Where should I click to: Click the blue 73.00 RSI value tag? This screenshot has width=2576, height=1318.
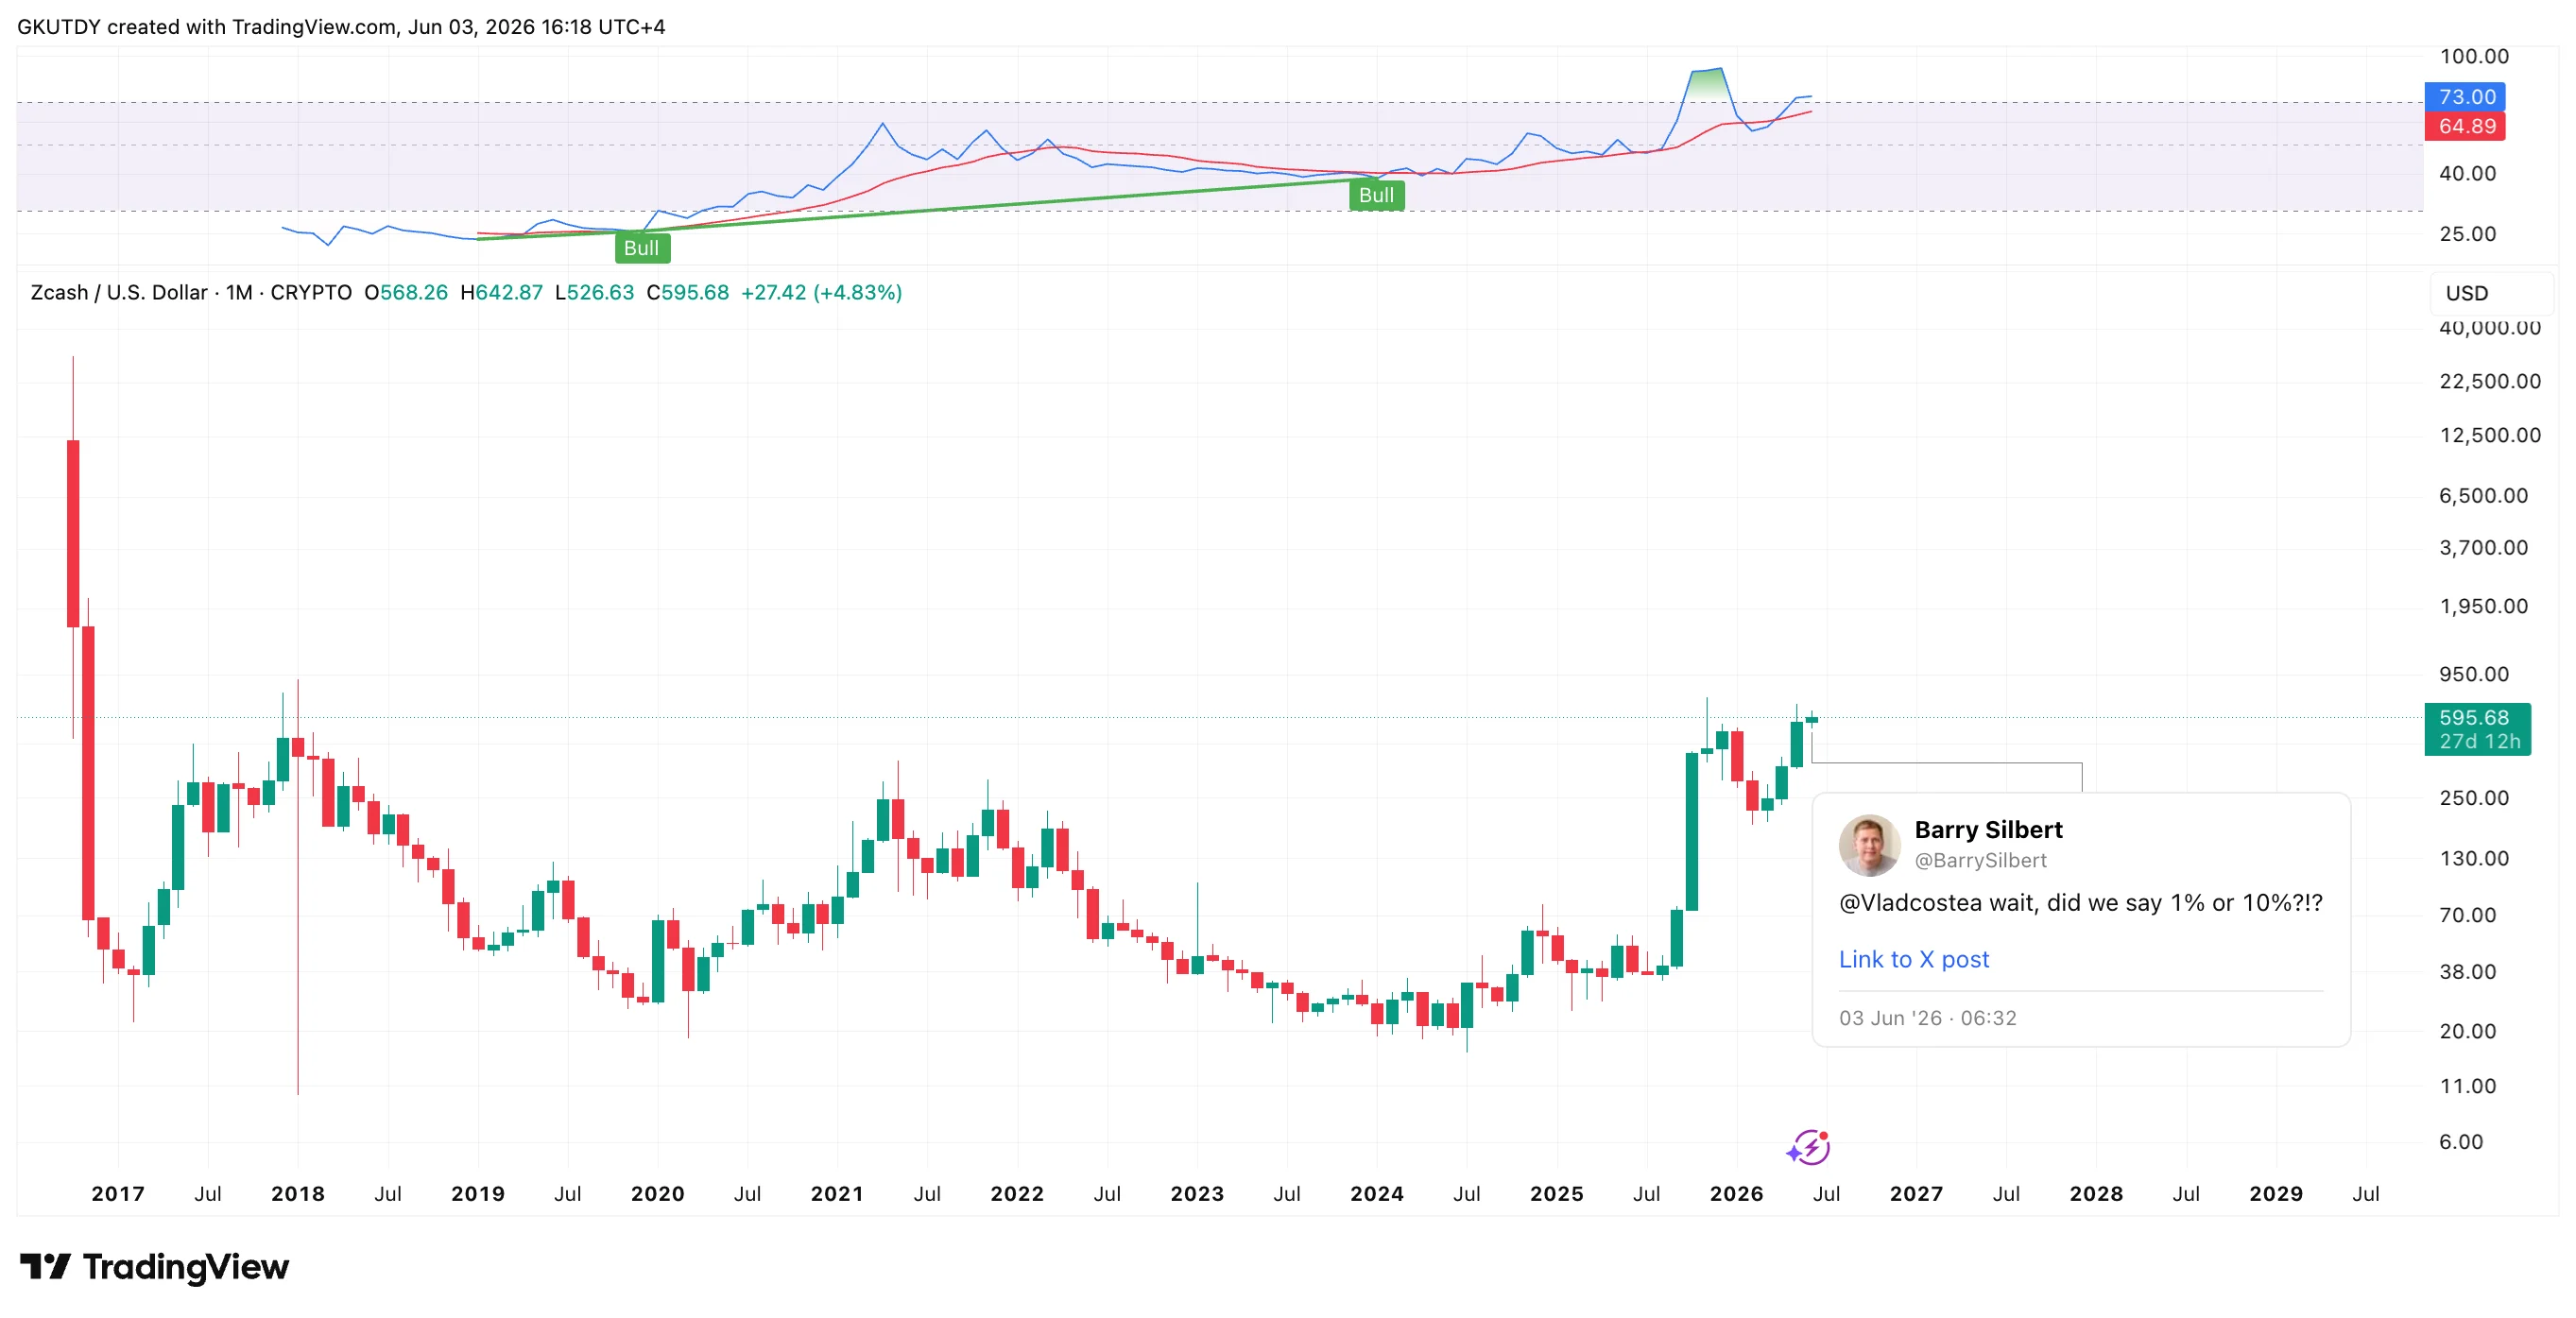coord(2465,97)
